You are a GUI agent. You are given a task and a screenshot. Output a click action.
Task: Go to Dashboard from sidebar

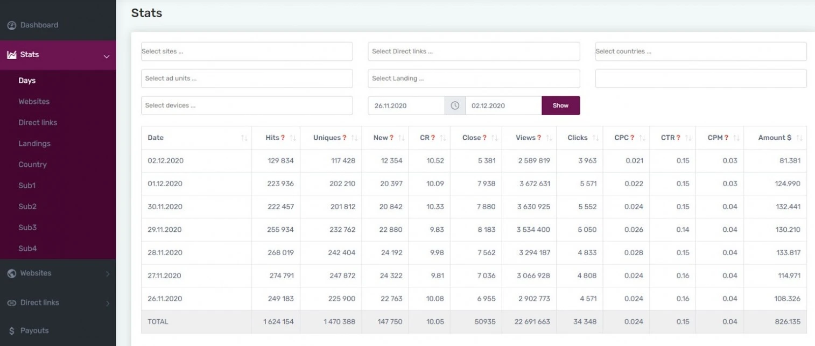pos(39,25)
